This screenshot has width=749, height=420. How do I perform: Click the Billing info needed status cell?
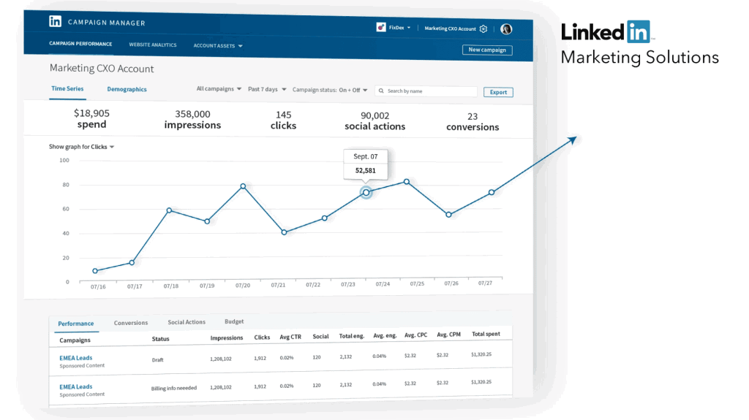coord(174,388)
